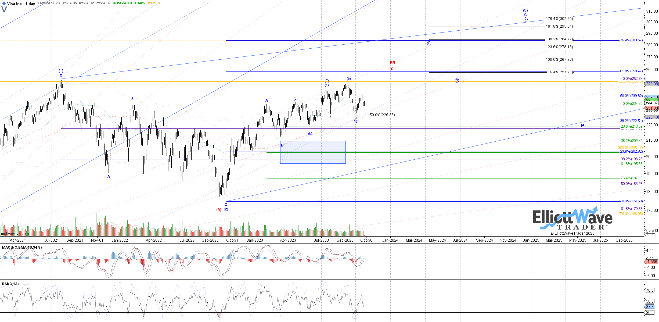Click the red (B) wave label annotation

[x=393, y=62]
